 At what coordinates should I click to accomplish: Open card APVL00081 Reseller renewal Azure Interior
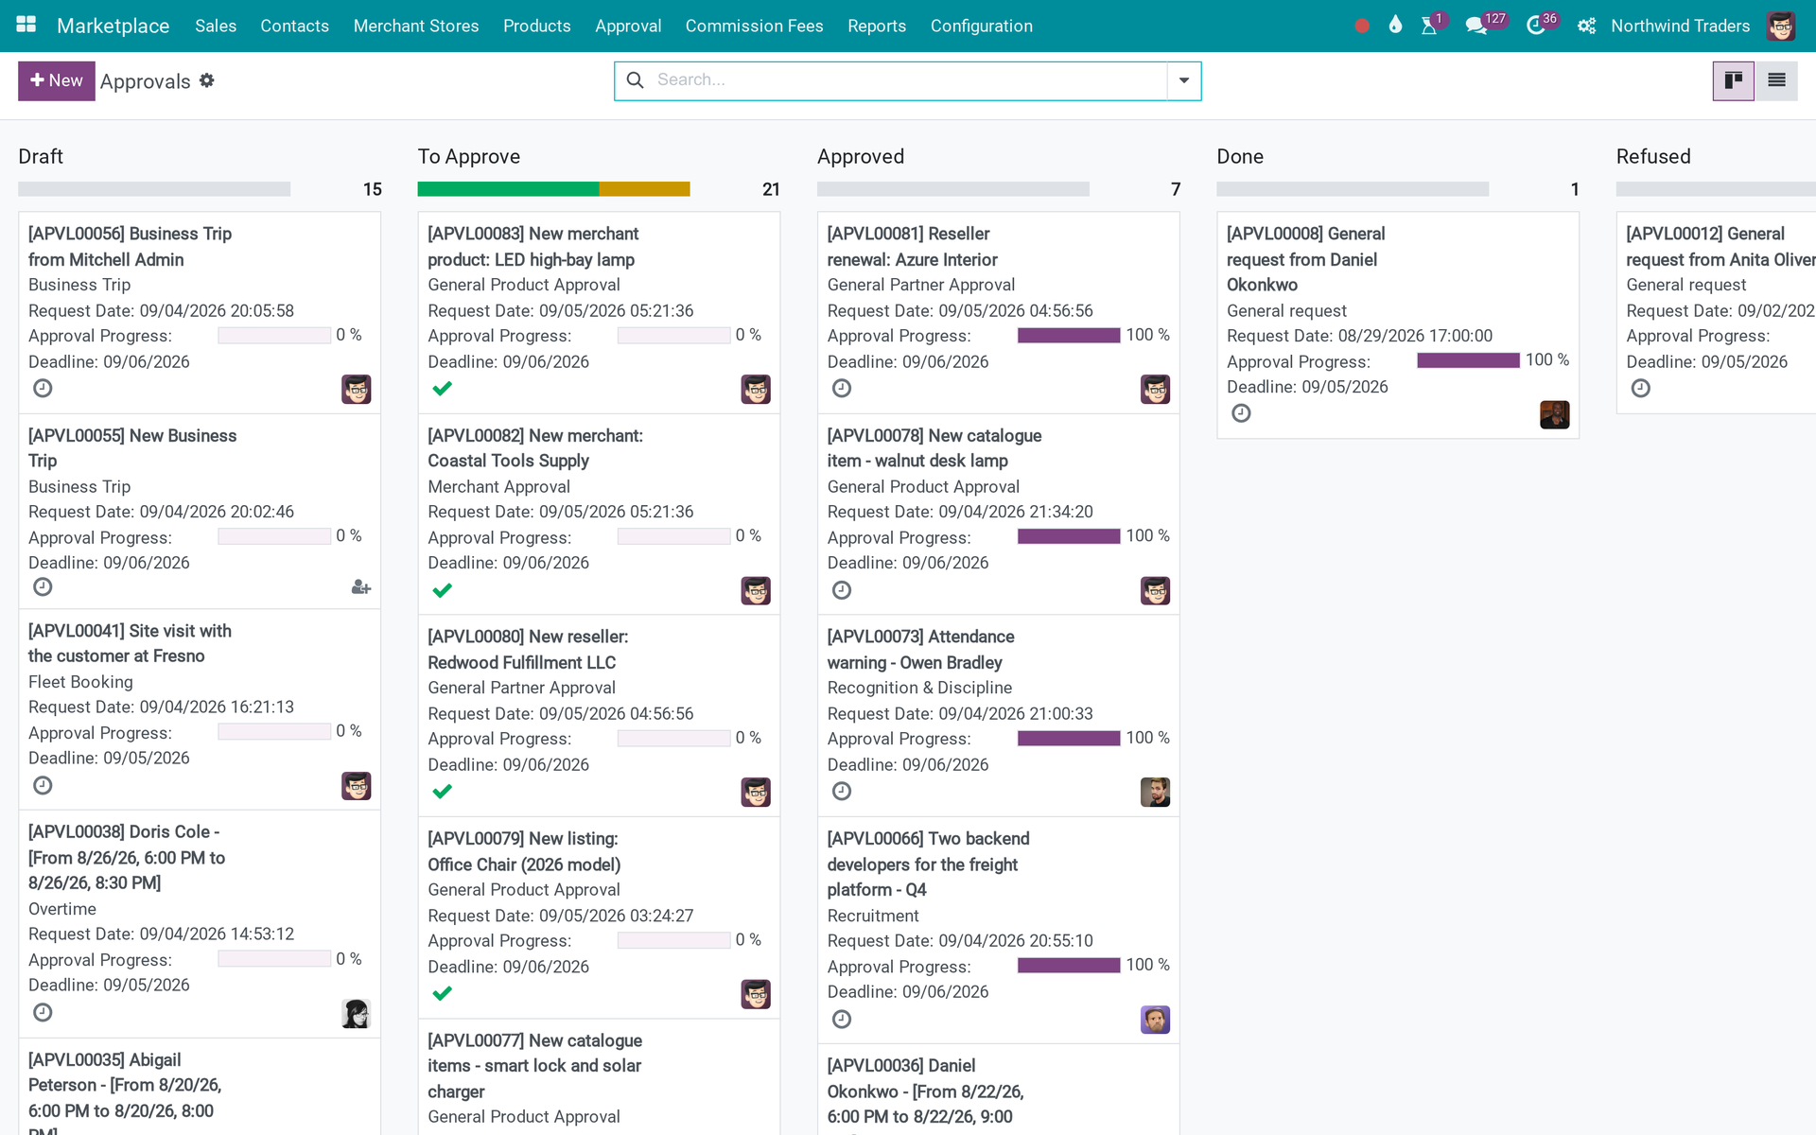point(999,312)
